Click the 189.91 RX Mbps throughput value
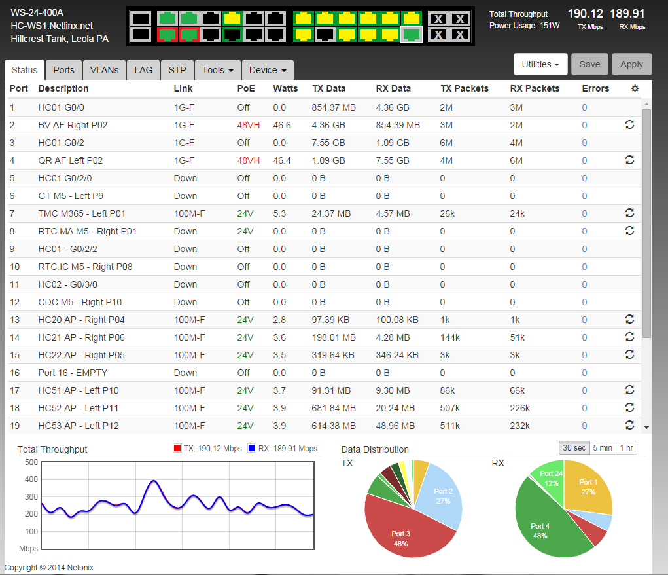 pos(627,14)
